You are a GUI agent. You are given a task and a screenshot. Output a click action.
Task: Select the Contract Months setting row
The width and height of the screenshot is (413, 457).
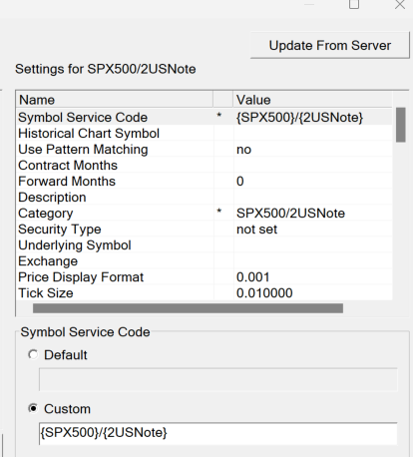(x=205, y=166)
